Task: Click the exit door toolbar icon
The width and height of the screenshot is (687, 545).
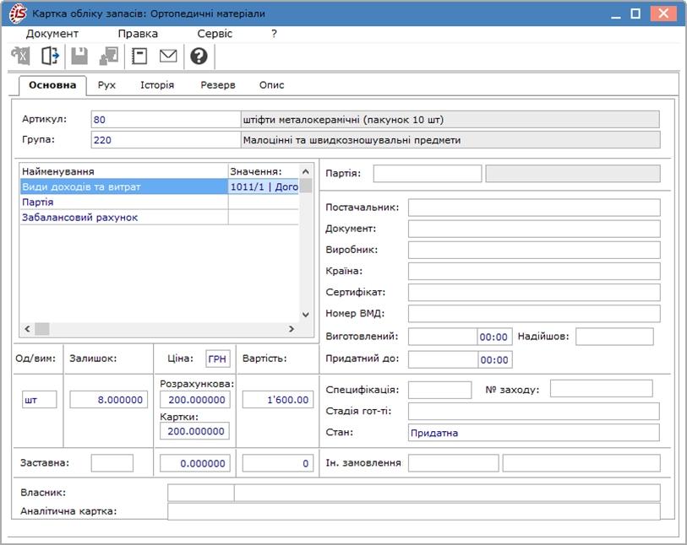Action: pyautogui.click(x=51, y=56)
